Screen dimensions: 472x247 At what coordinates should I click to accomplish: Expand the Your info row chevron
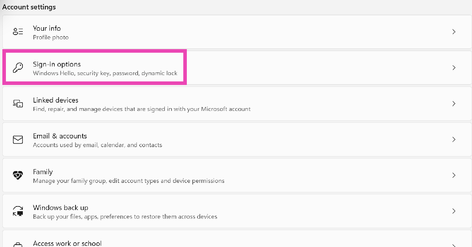pos(454,32)
